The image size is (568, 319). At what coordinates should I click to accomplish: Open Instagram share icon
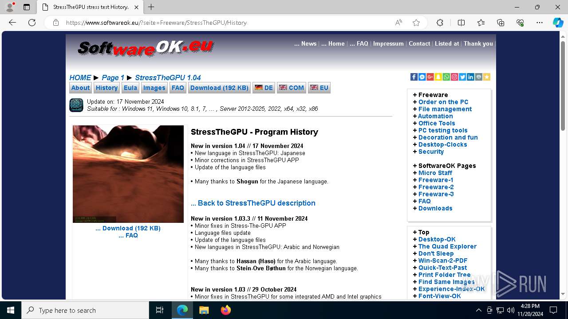454,77
